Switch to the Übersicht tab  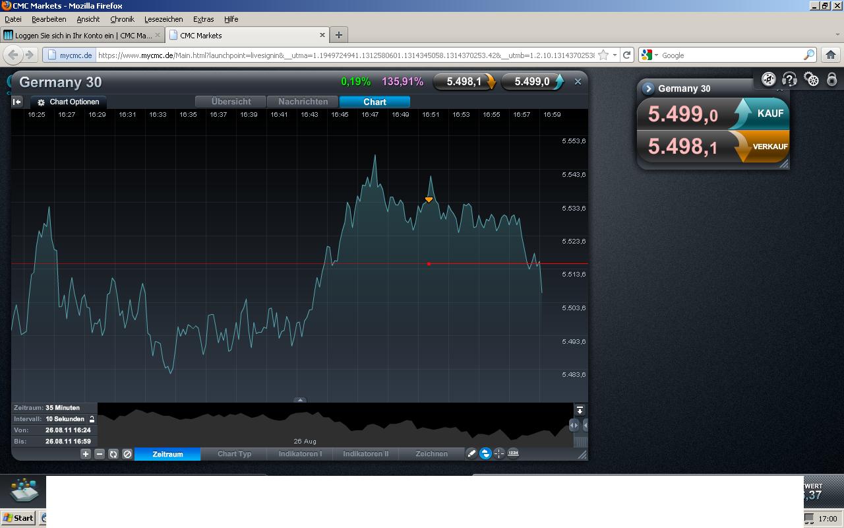[231, 102]
